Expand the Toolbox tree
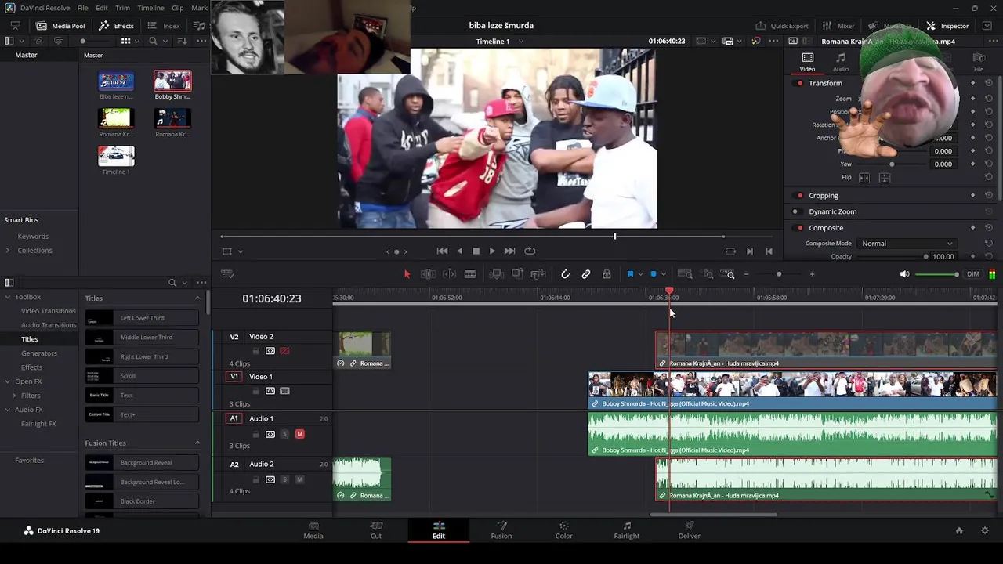Viewport: 1003px width, 564px height. click(8, 297)
